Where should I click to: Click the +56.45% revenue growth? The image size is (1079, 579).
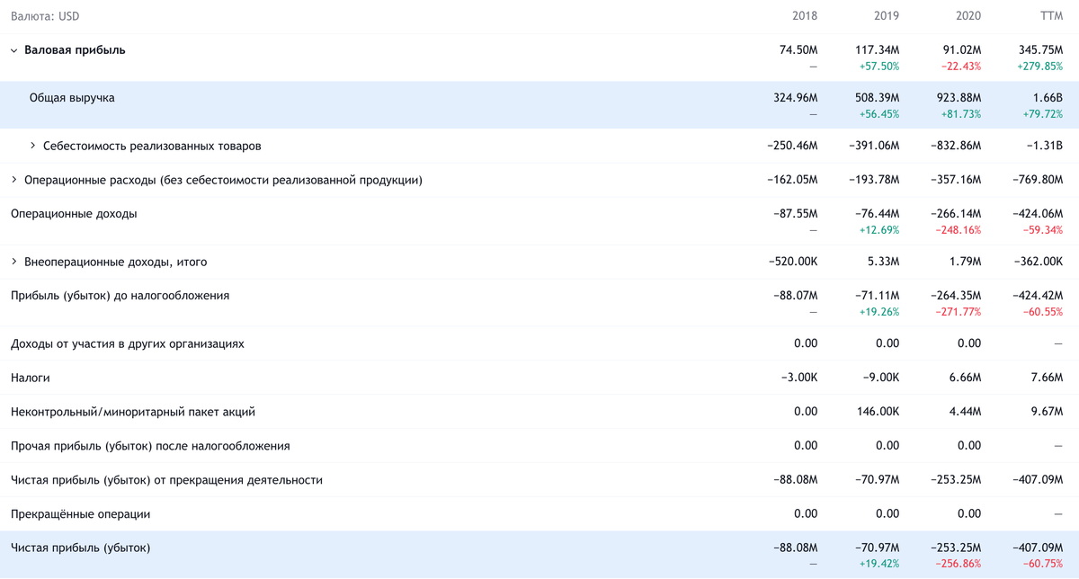tap(878, 114)
